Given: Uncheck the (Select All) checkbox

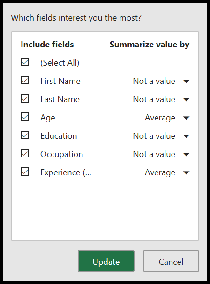Looking at the screenshot, I should [25, 62].
